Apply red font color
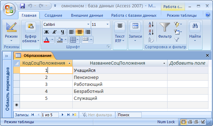 click(x=47, y=40)
